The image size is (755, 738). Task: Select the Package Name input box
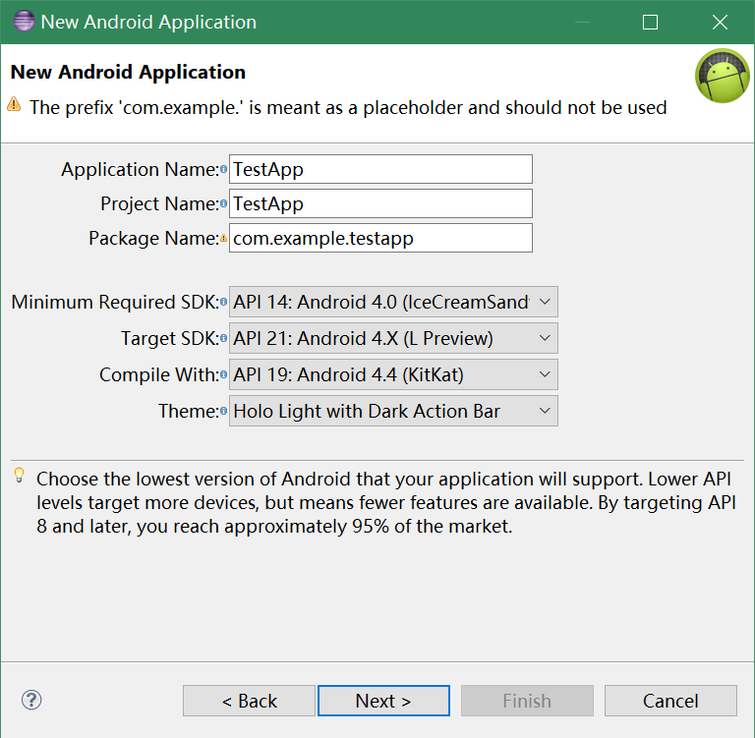tap(380, 238)
